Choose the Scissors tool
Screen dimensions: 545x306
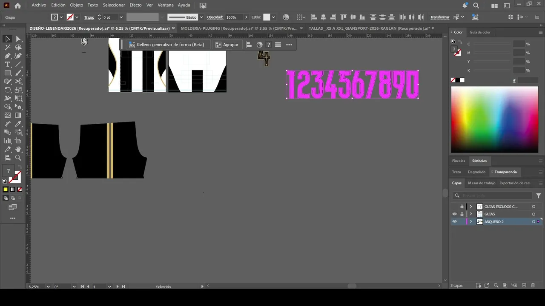pyautogui.click(x=18, y=81)
